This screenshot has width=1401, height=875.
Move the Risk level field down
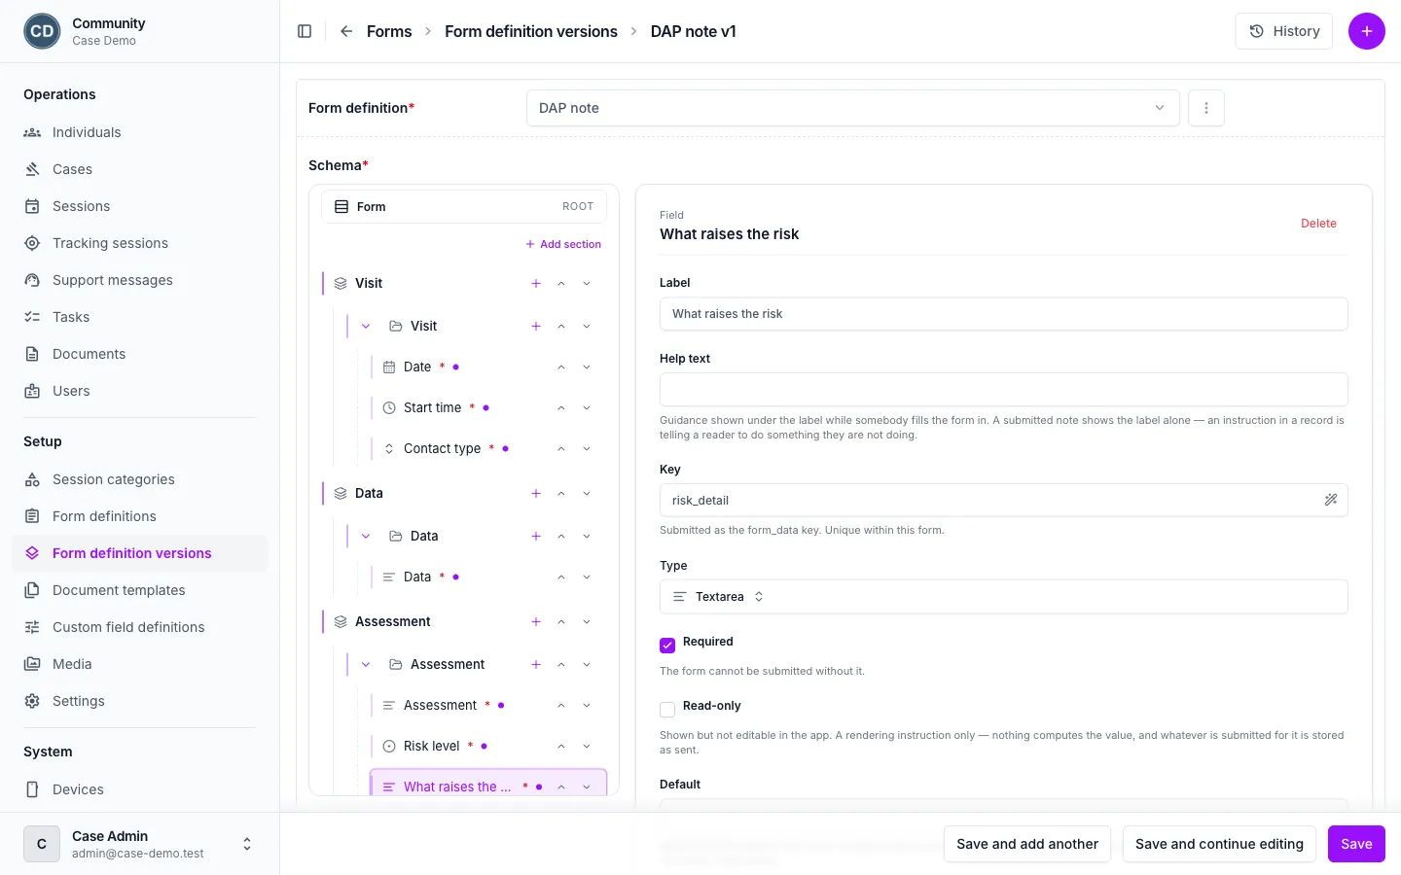click(587, 746)
